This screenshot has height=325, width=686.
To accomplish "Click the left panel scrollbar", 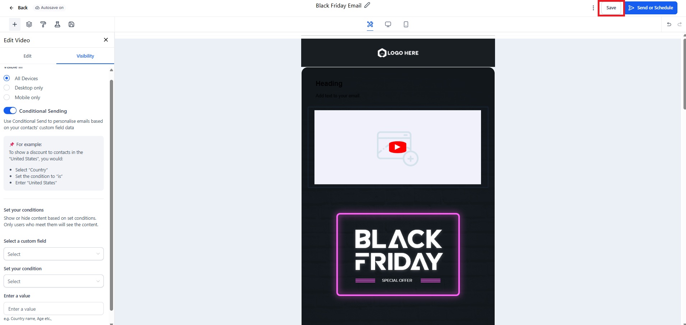I will [111, 195].
